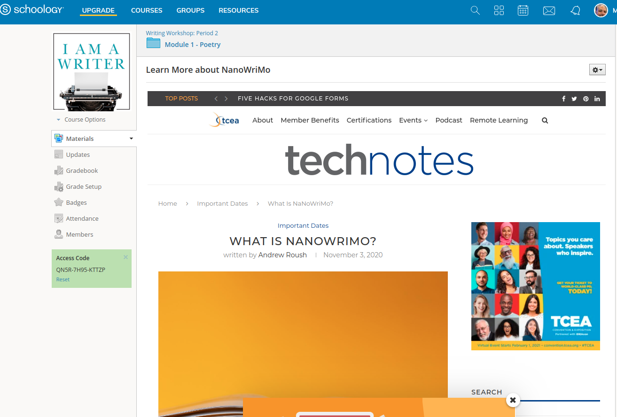Open the Important Dates category link above title
Screen dimensions: 617x417
[x=303, y=225]
